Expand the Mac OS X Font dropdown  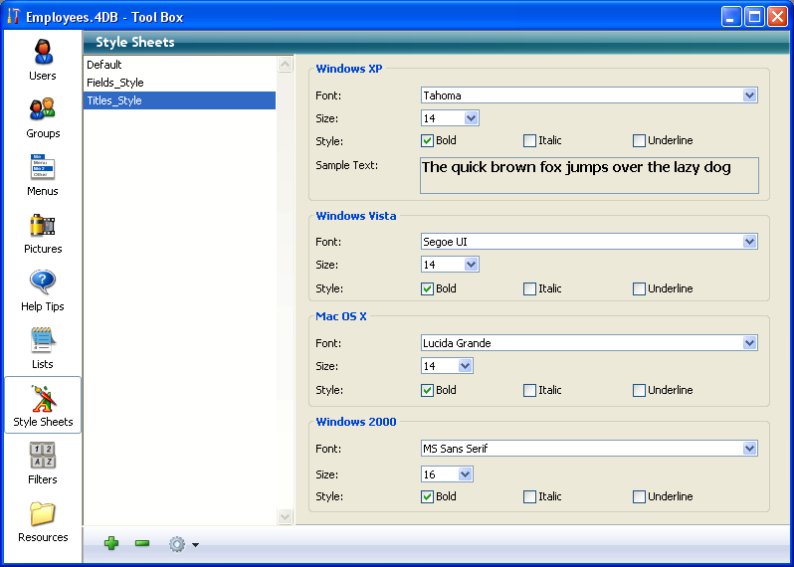(749, 343)
